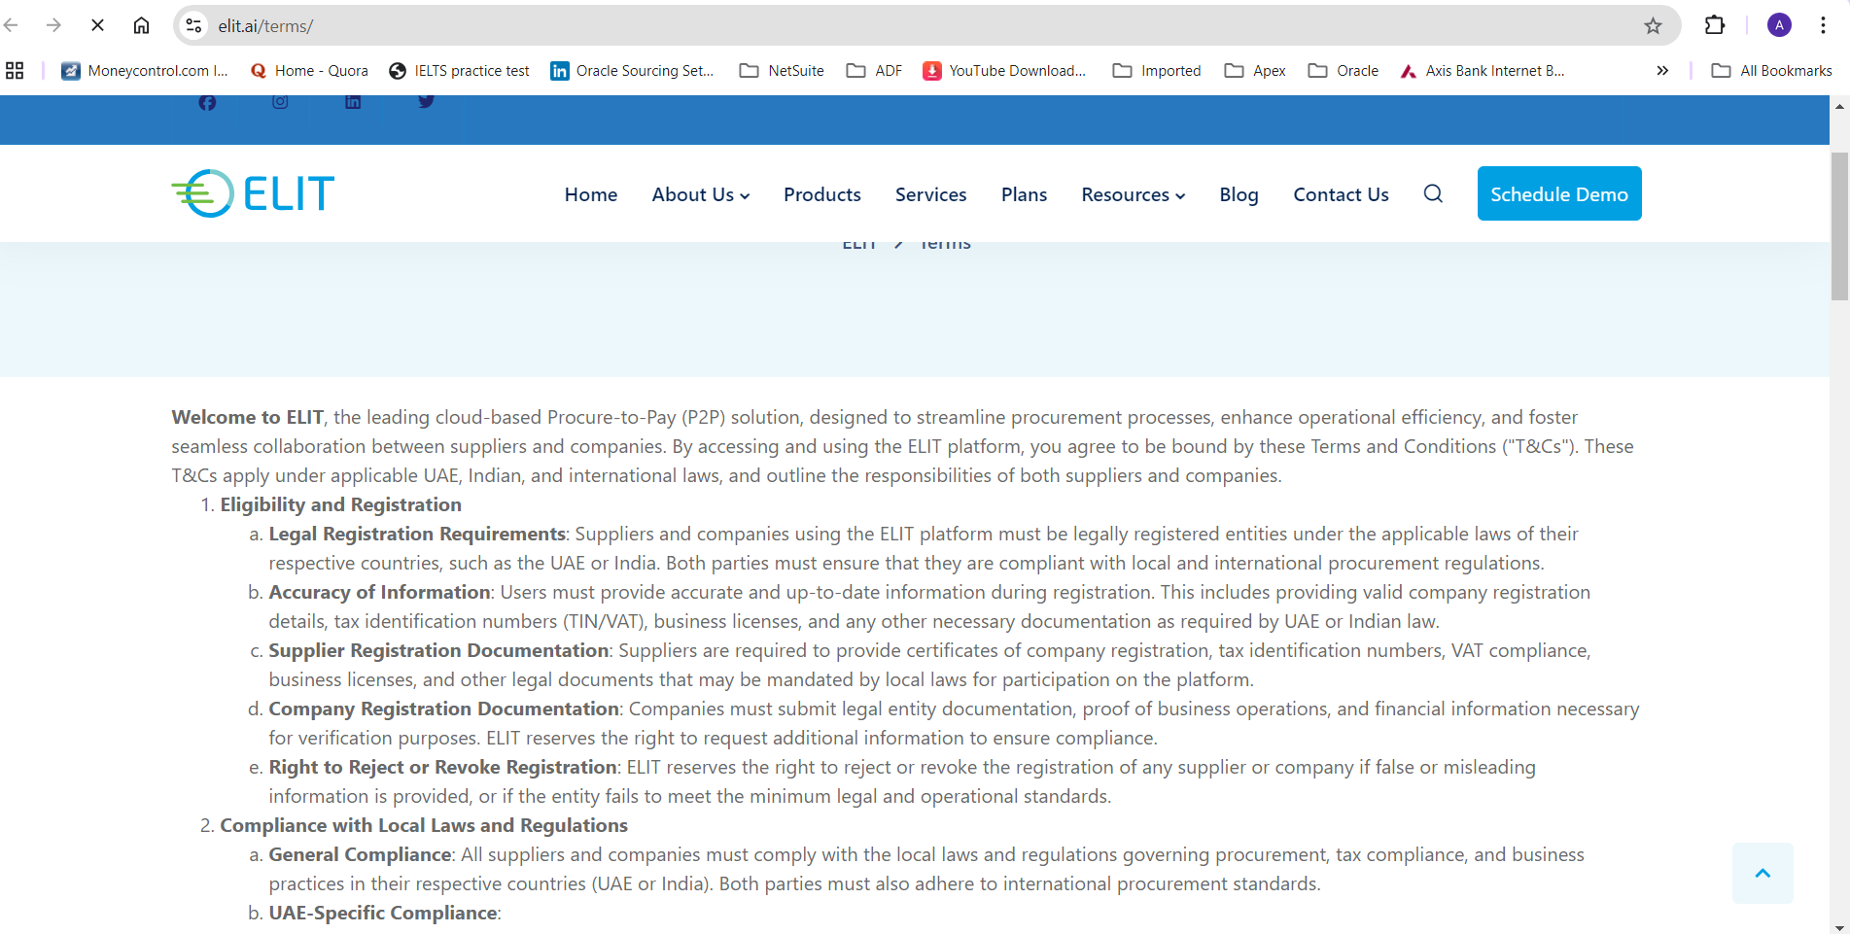This screenshot has width=1850, height=934.
Task: Go to the Plans page
Action: [x=1024, y=194]
